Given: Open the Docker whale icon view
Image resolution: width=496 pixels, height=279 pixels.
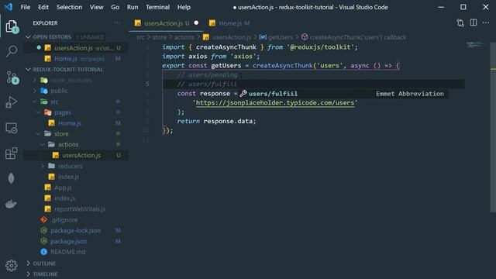Looking at the screenshot, I should (x=11, y=204).
